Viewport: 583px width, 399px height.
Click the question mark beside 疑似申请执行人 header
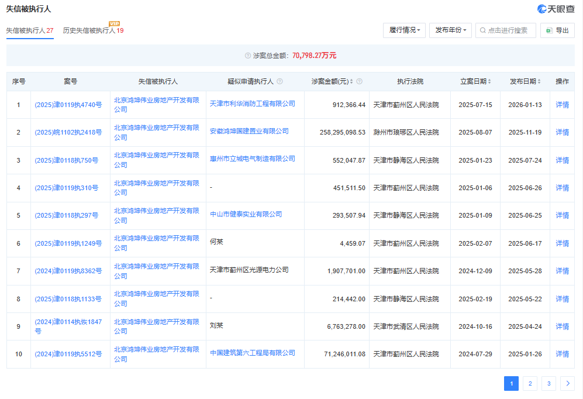tap(280, 81)
